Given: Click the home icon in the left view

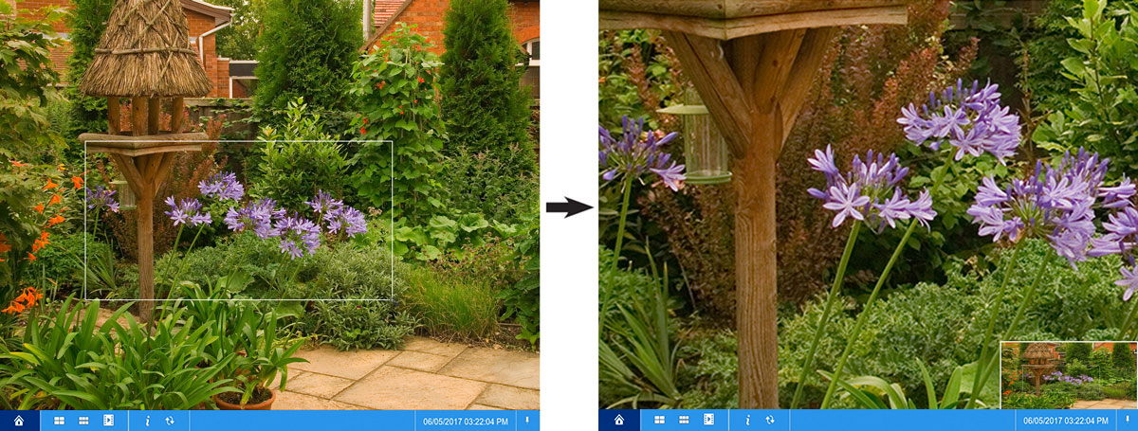Looking at the screenshot, I should coord(19,420).
